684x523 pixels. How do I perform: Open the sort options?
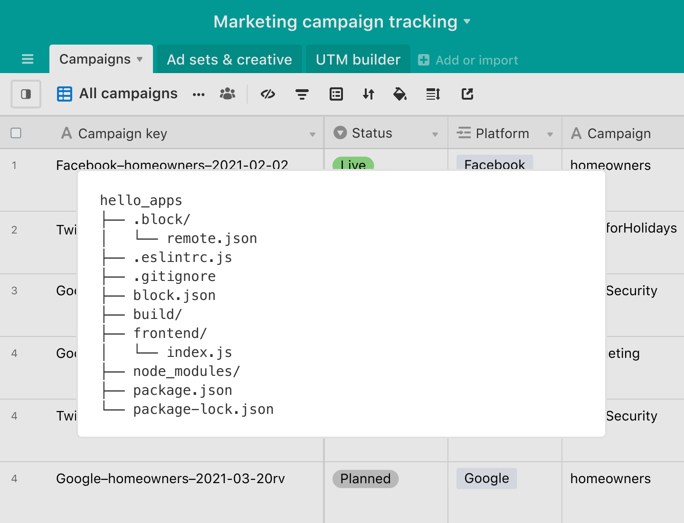coord(368,94)
